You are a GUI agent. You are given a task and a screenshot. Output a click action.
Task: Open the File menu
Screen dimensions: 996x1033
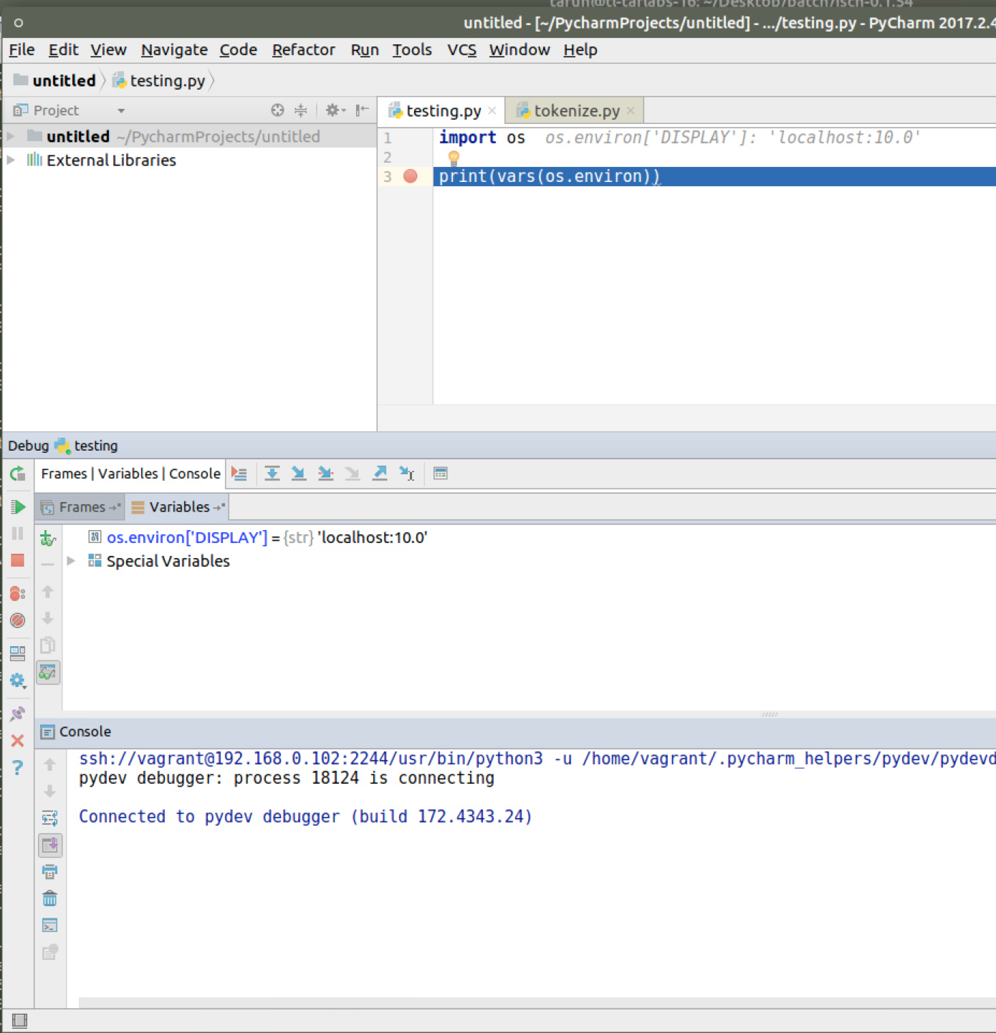[x=21, y=50]
